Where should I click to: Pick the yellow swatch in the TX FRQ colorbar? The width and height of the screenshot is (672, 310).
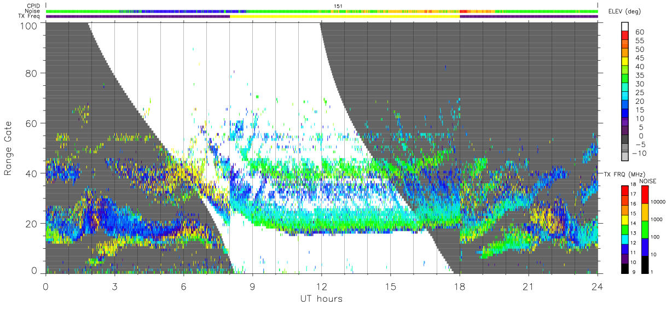click(625, 220)
